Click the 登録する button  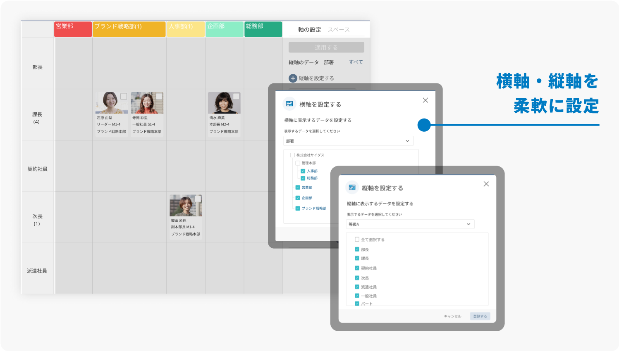[x=480, y=316]
